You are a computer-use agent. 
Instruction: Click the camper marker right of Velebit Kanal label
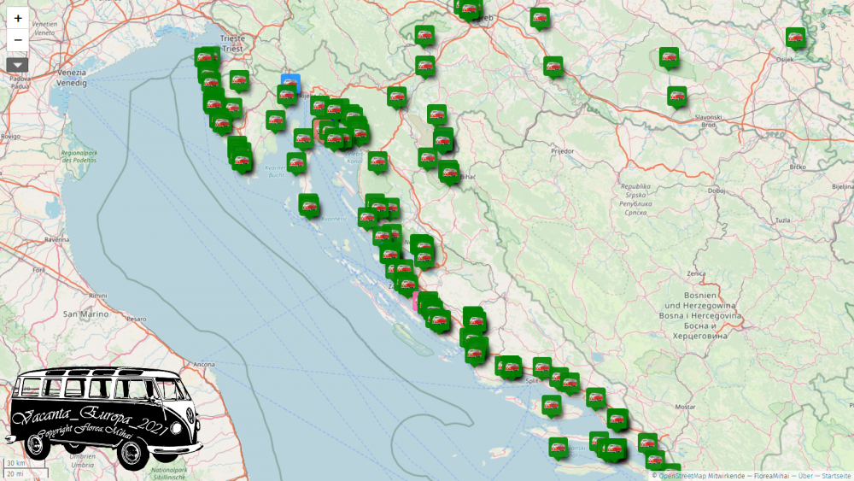377,162
